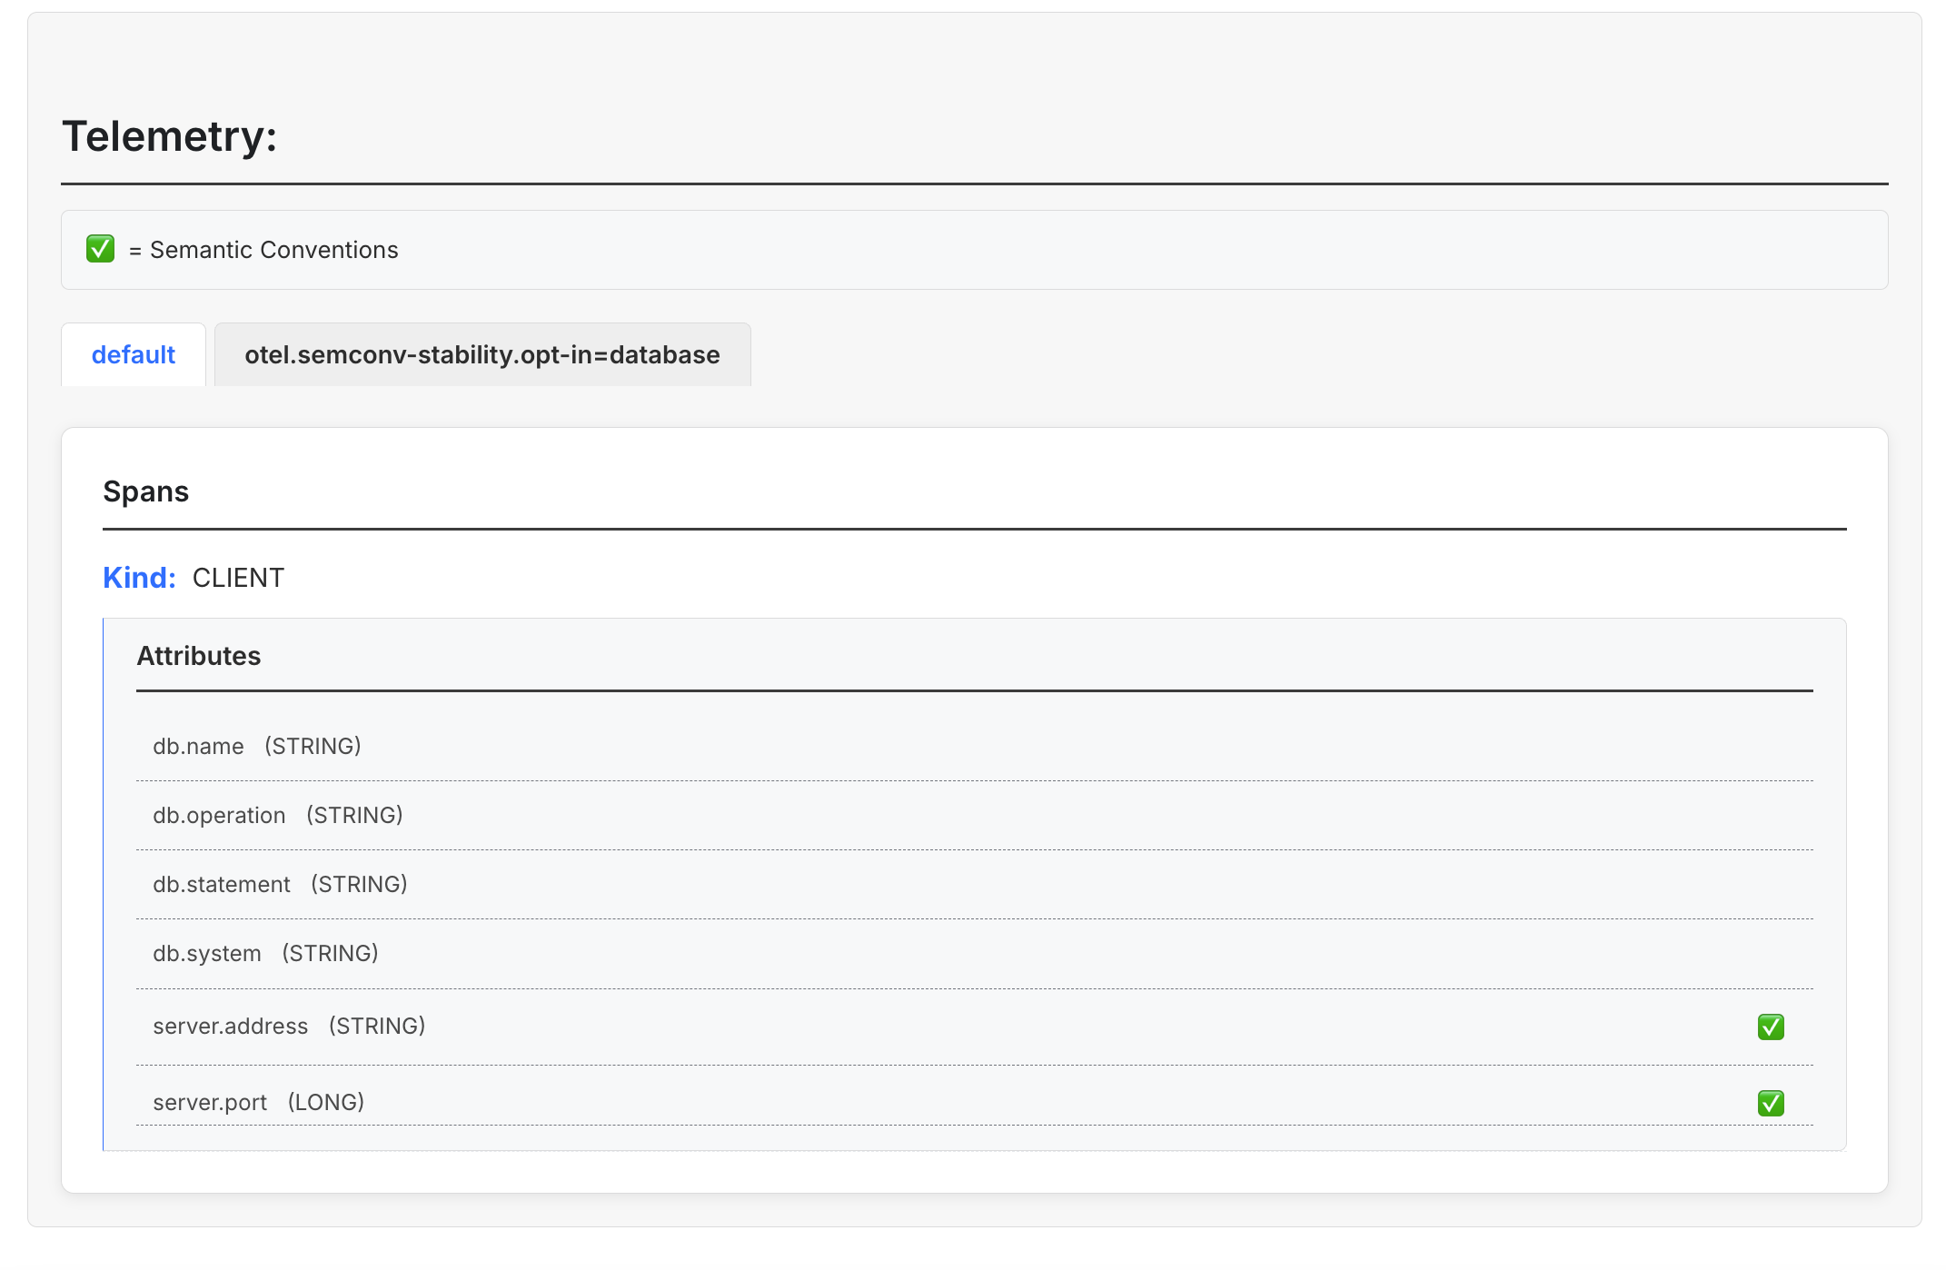Click the Semantic Conventions legend text
This screenshot has height=1270, width=1946.
click(x=273, y=250)
